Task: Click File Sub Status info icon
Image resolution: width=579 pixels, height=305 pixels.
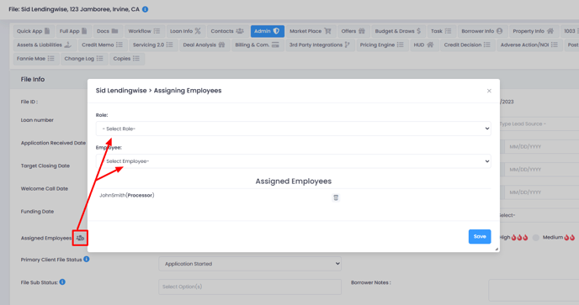Action: pyautogui.click(x=62, y=282)
